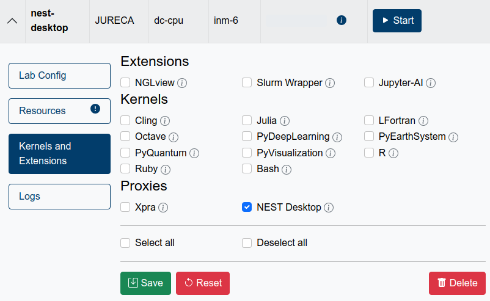Show info for the Julia kernel
Viewport: 490px width, 301px height.
coord(284,121)
